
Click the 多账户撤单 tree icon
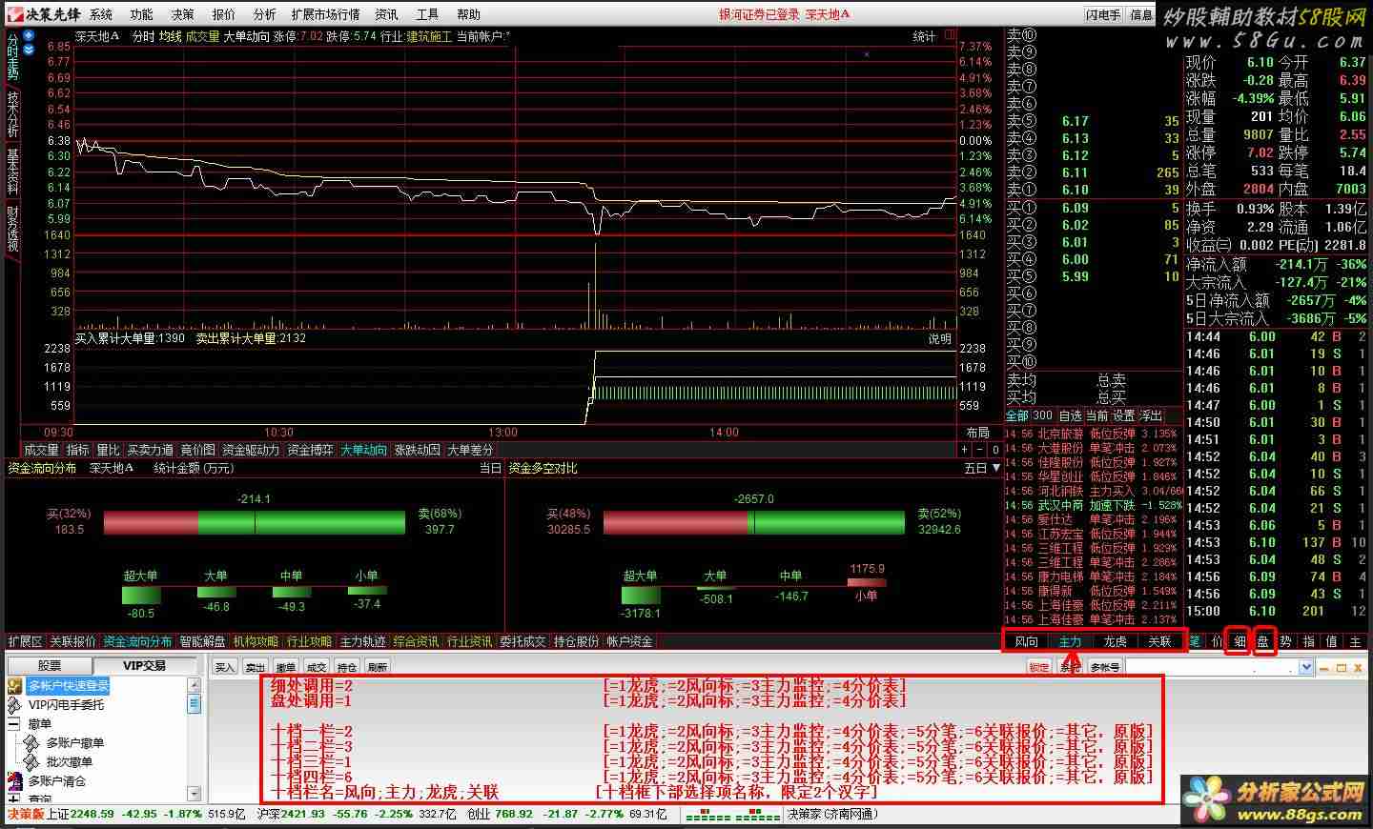pos(31,743)
